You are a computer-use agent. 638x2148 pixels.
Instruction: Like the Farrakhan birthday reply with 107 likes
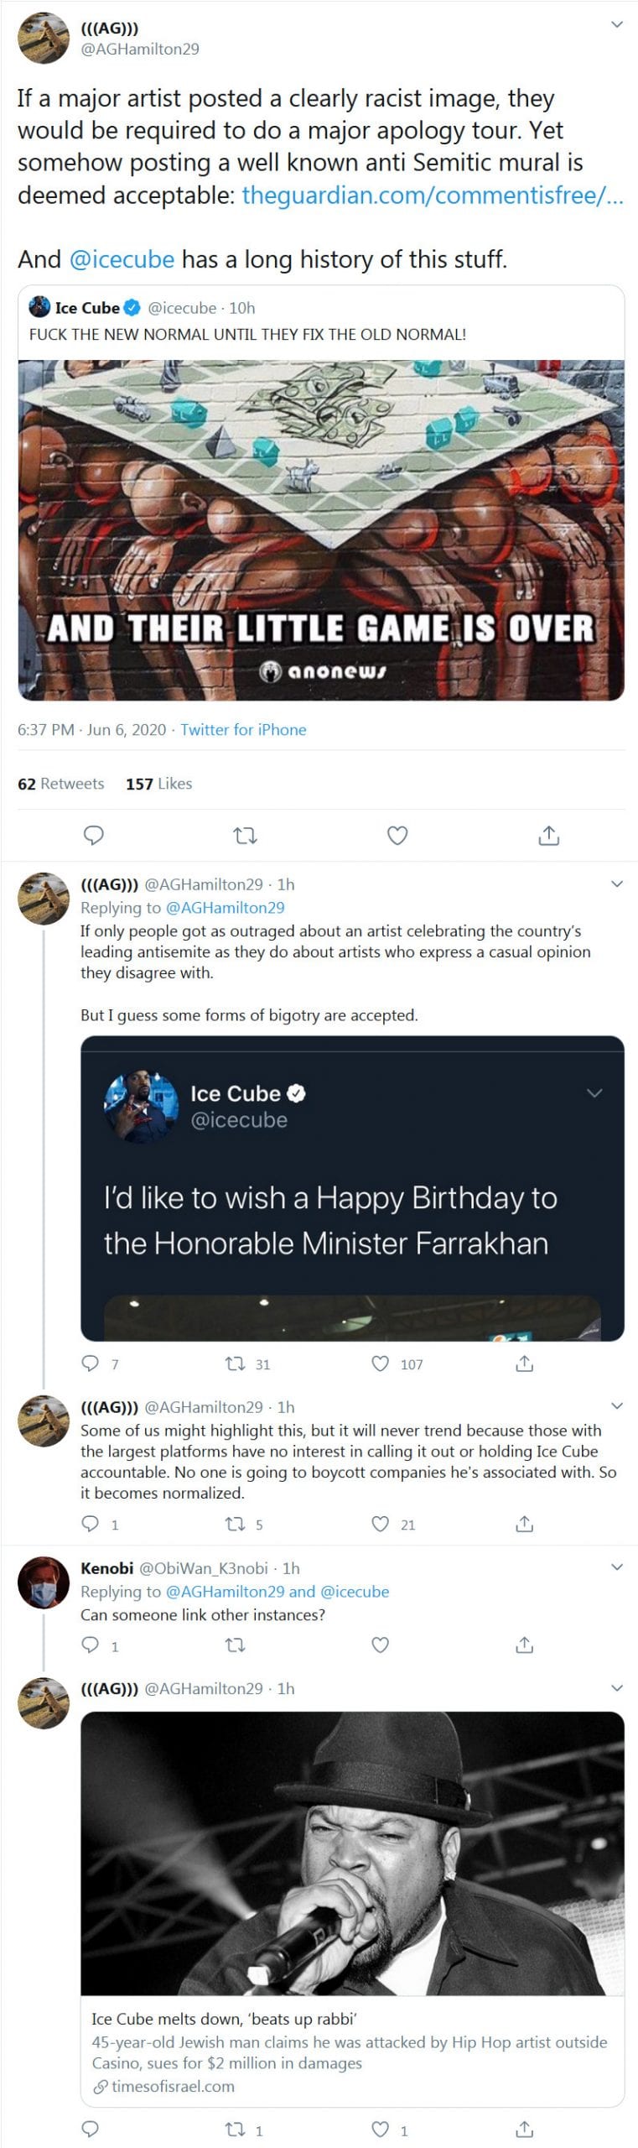pyautogui.click(x=381, y=1363)
